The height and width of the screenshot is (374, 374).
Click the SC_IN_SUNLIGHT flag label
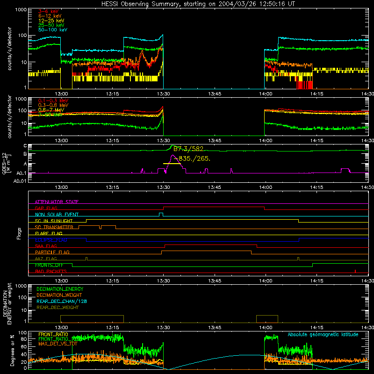(54, 221)
